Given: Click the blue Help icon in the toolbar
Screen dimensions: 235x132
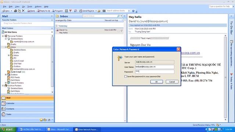Looking at the screenshot, I should (x=133, y=11).
